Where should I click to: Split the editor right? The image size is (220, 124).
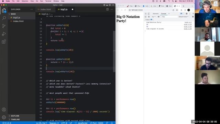coord(107,9)
